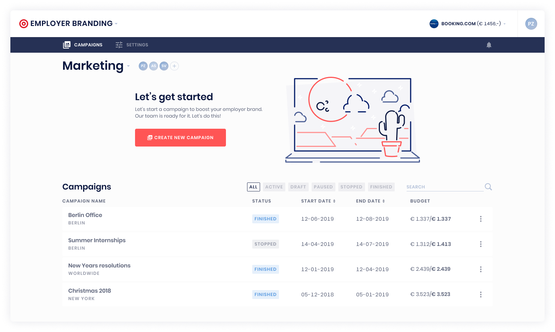Image resolution: width=555 pixels, height=332 pixels.
Task: Select the PZ team member avatar
Action: point(143,66)
